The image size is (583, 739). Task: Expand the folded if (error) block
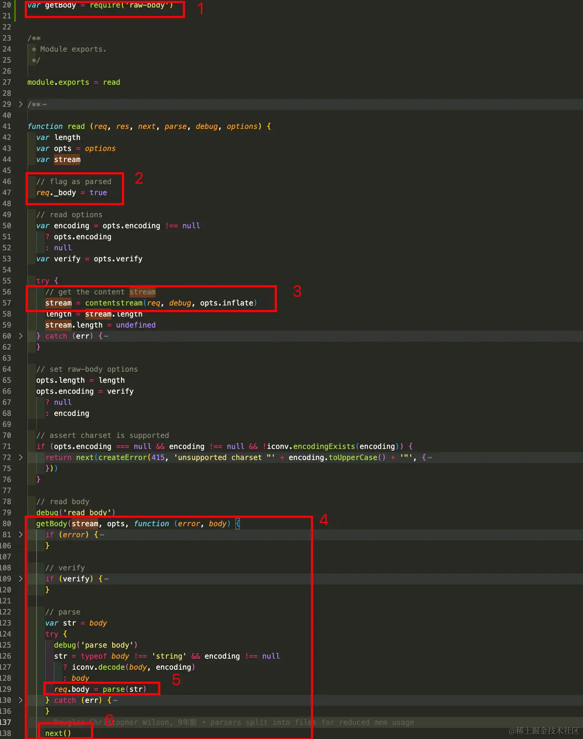click(x=20, y=535)
